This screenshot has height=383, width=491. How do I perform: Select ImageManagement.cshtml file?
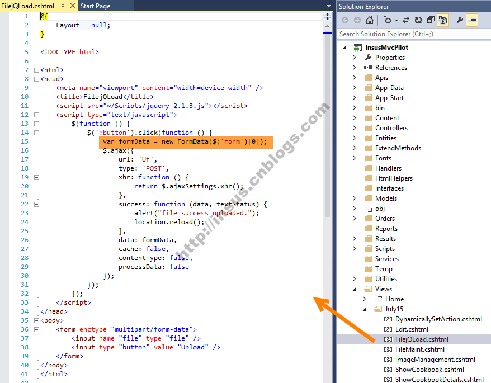(435, 360)
